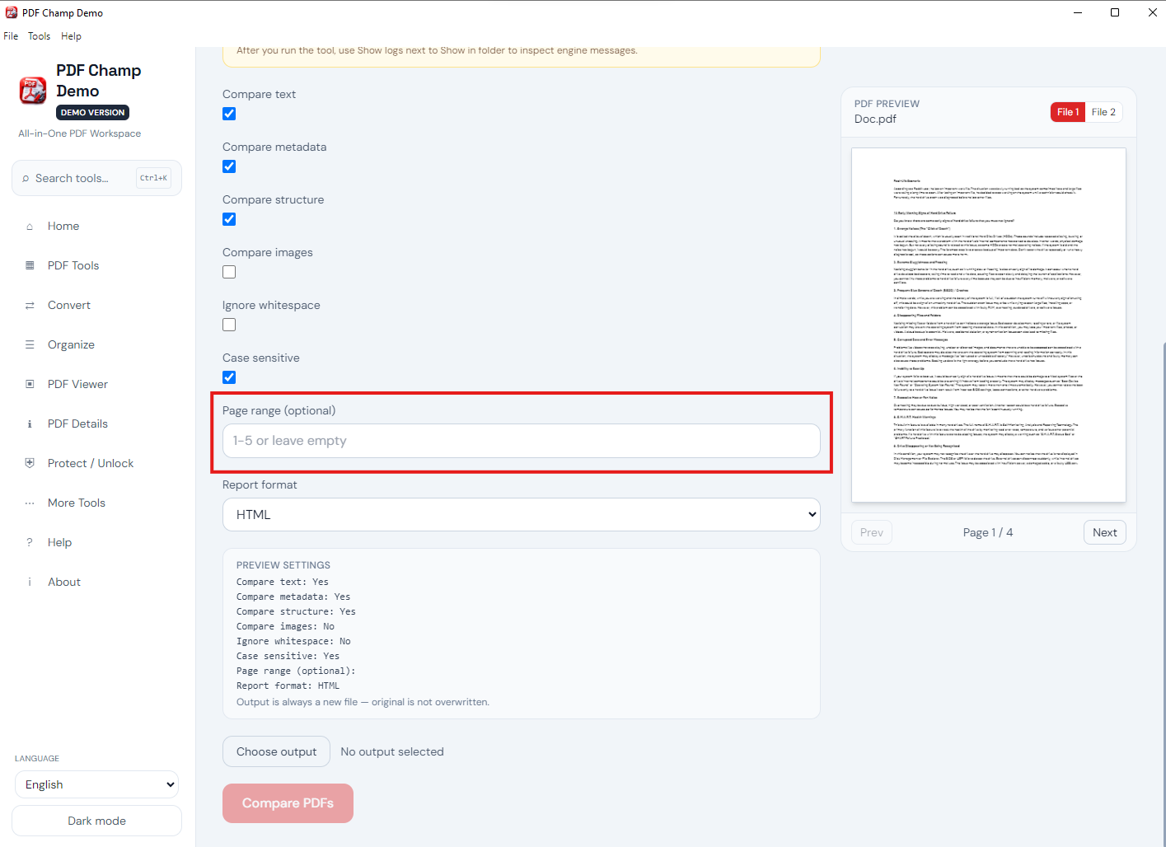Click the Protect / Unlock shield icon
Screen dimensions: 1166x847
30,464
